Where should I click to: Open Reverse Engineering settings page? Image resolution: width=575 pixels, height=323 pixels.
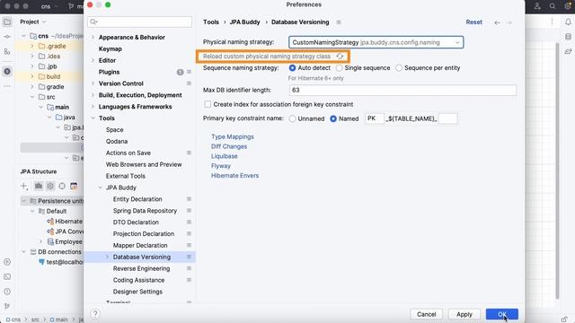pos(142,268)
